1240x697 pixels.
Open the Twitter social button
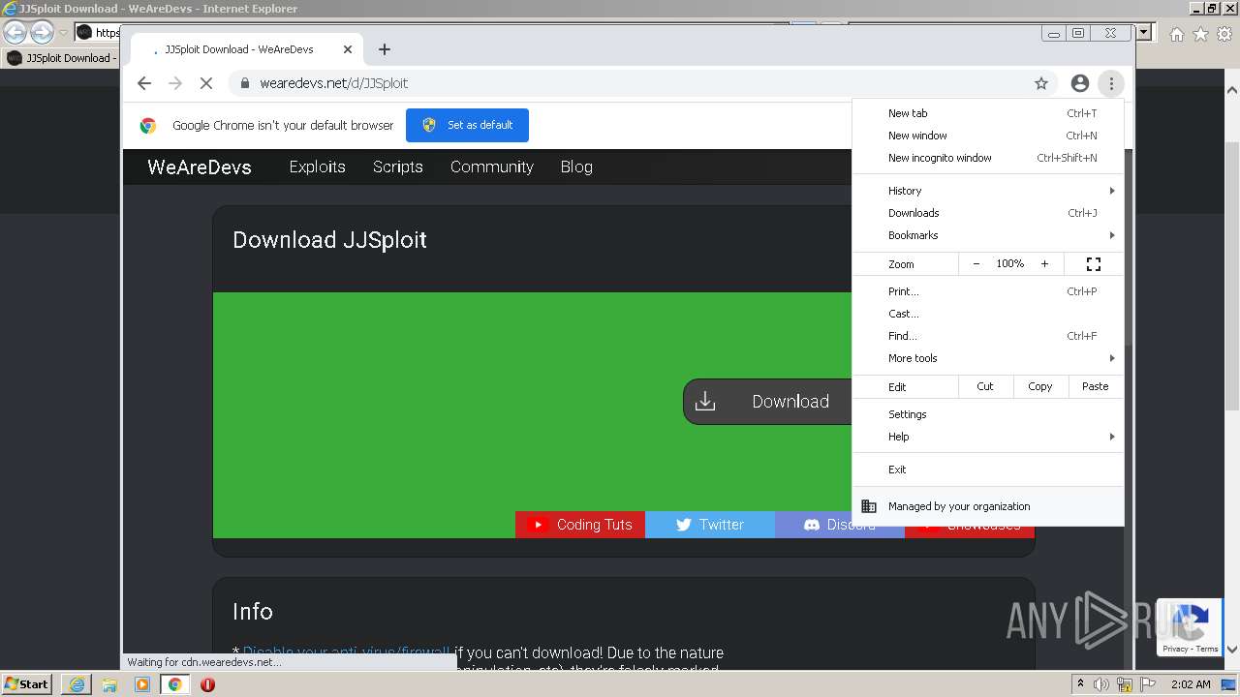click(710, 525)
